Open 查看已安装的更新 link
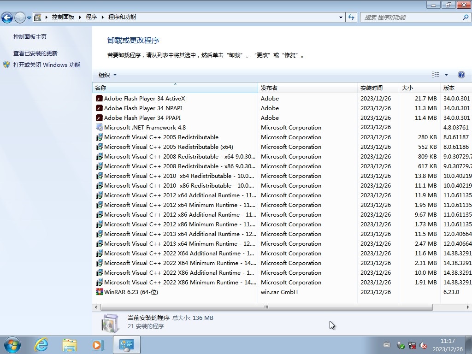The width and height of the screenshot is (472, 354). [x=36, y=53]
